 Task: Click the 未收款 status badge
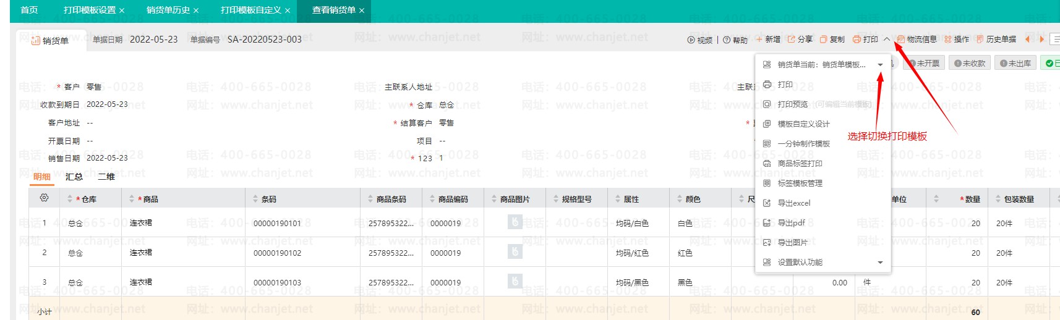[x=969, y=63]
